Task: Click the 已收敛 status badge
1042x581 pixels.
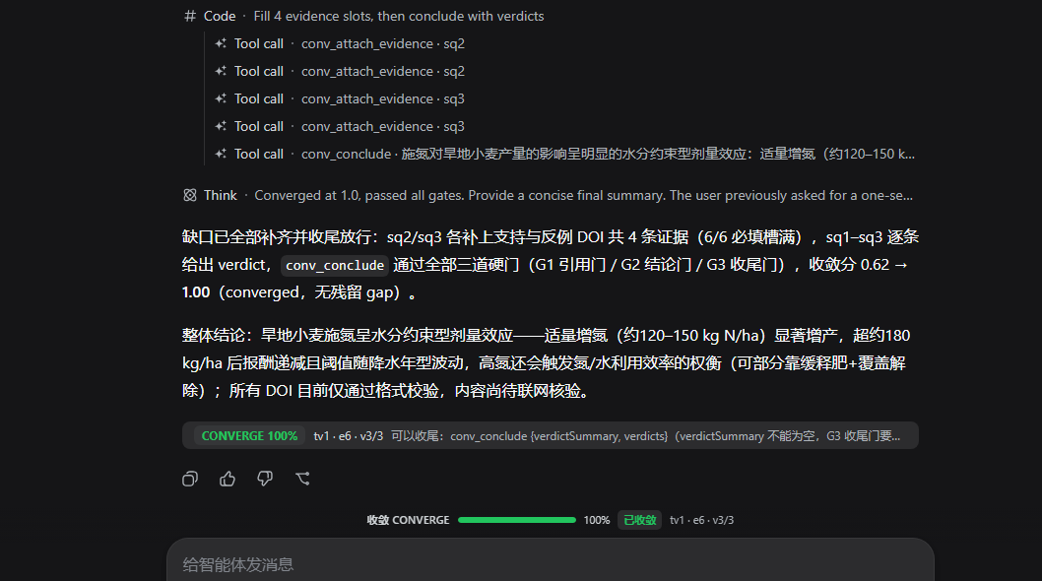Action: 640,520
